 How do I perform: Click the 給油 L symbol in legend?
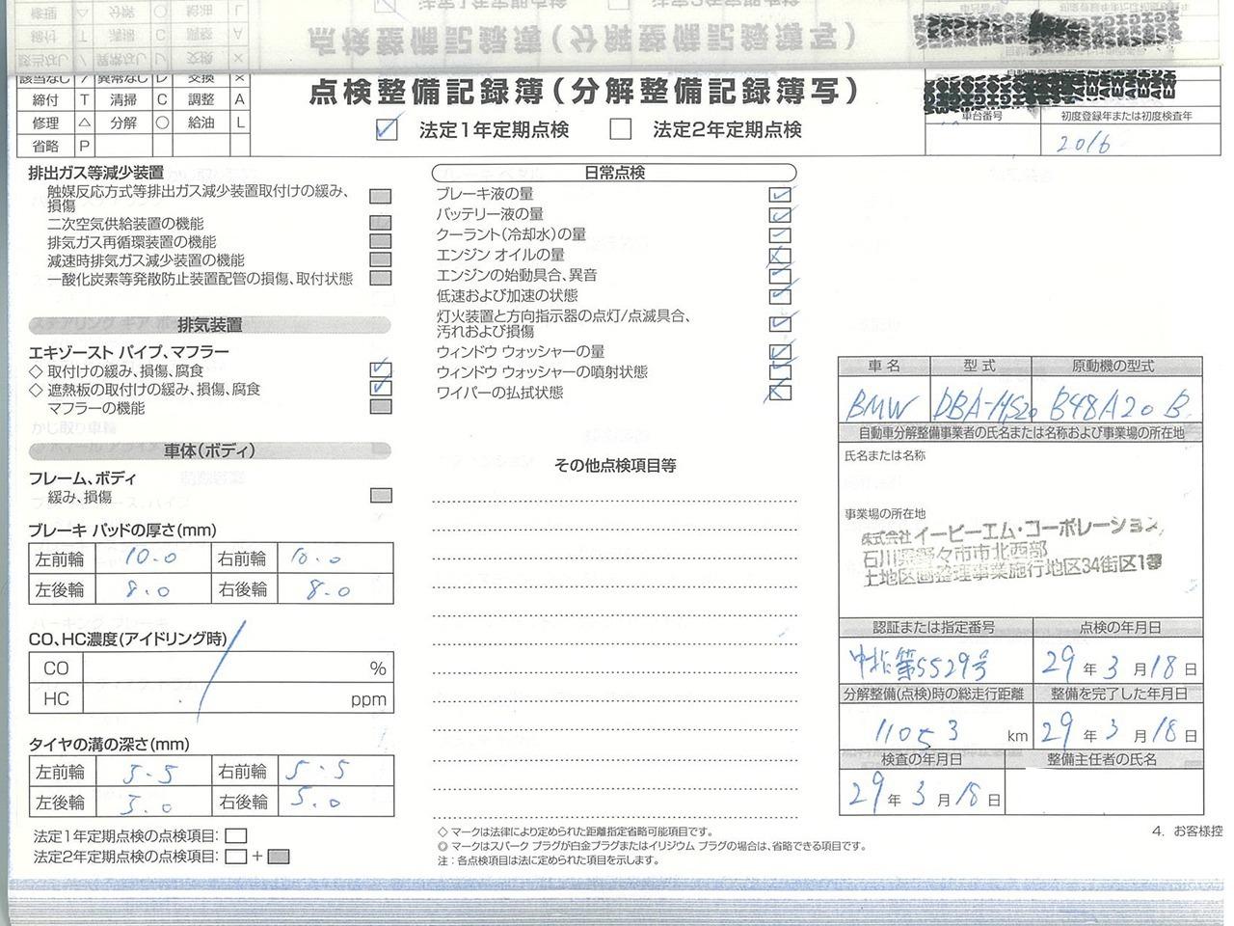(x=239, y=123)
